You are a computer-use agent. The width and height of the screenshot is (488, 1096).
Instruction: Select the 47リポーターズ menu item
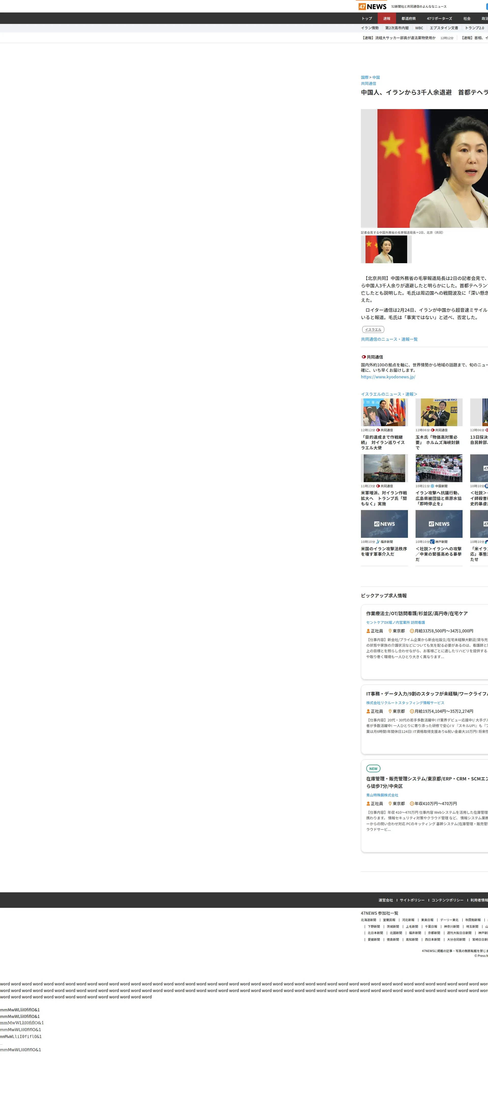439,18
